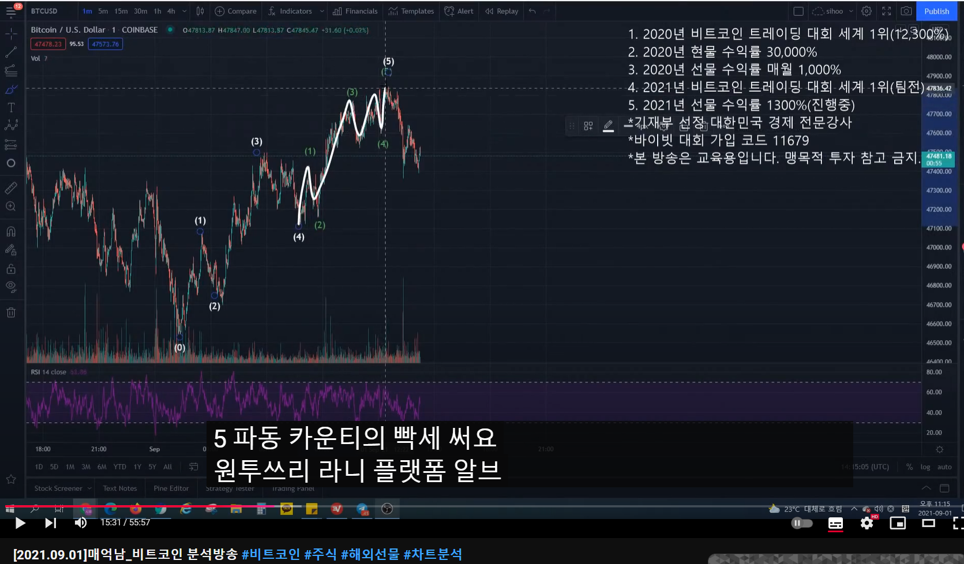Change the candlestick chart style
The image size is (964, 564).
tap(200, 11)
